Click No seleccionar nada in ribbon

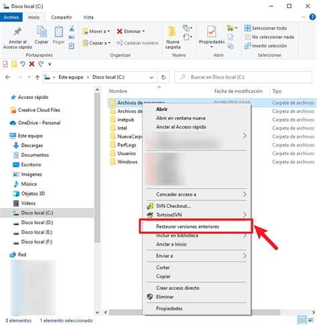[x=269, y=37]
